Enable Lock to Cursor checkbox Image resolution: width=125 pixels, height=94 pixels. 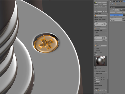coord(95,17)
